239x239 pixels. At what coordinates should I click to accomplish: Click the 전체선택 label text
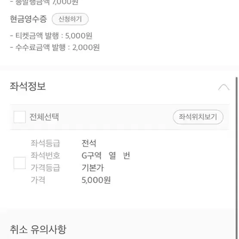44,117
